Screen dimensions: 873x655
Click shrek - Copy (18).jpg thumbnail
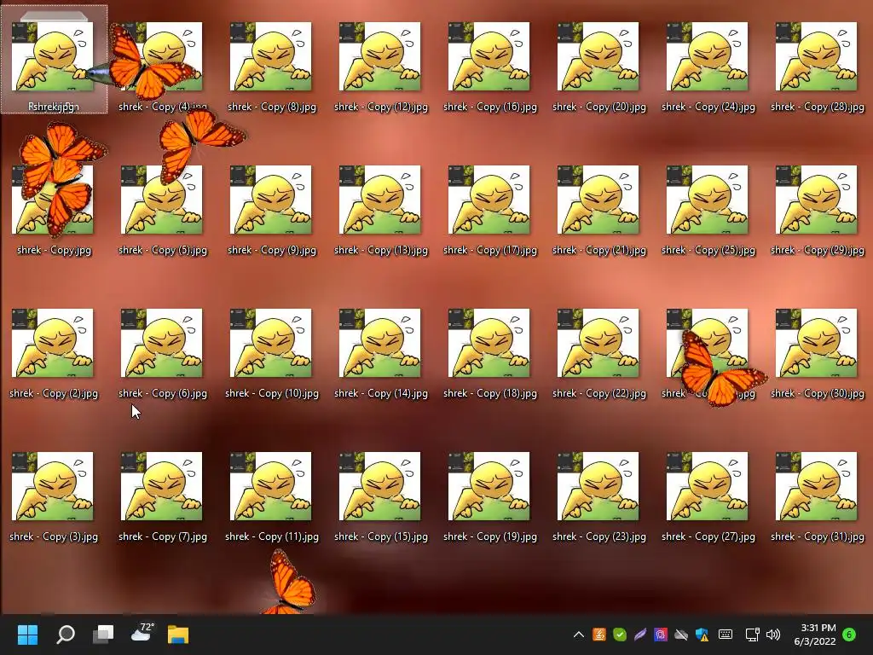click(489, 343)
